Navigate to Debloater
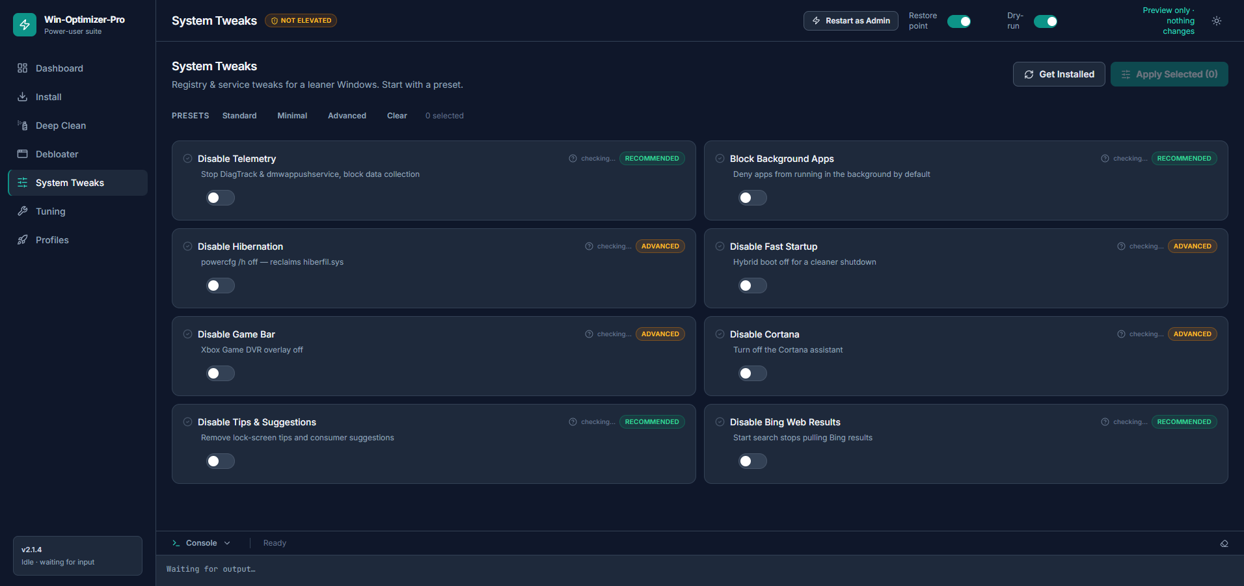 (77, 154)
